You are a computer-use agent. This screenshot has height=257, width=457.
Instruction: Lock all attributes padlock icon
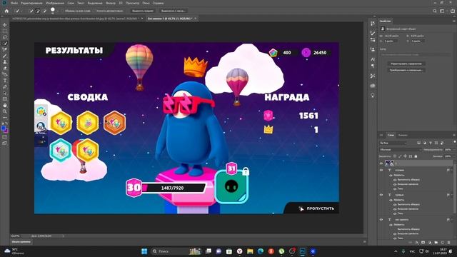(x=416, y=156)
